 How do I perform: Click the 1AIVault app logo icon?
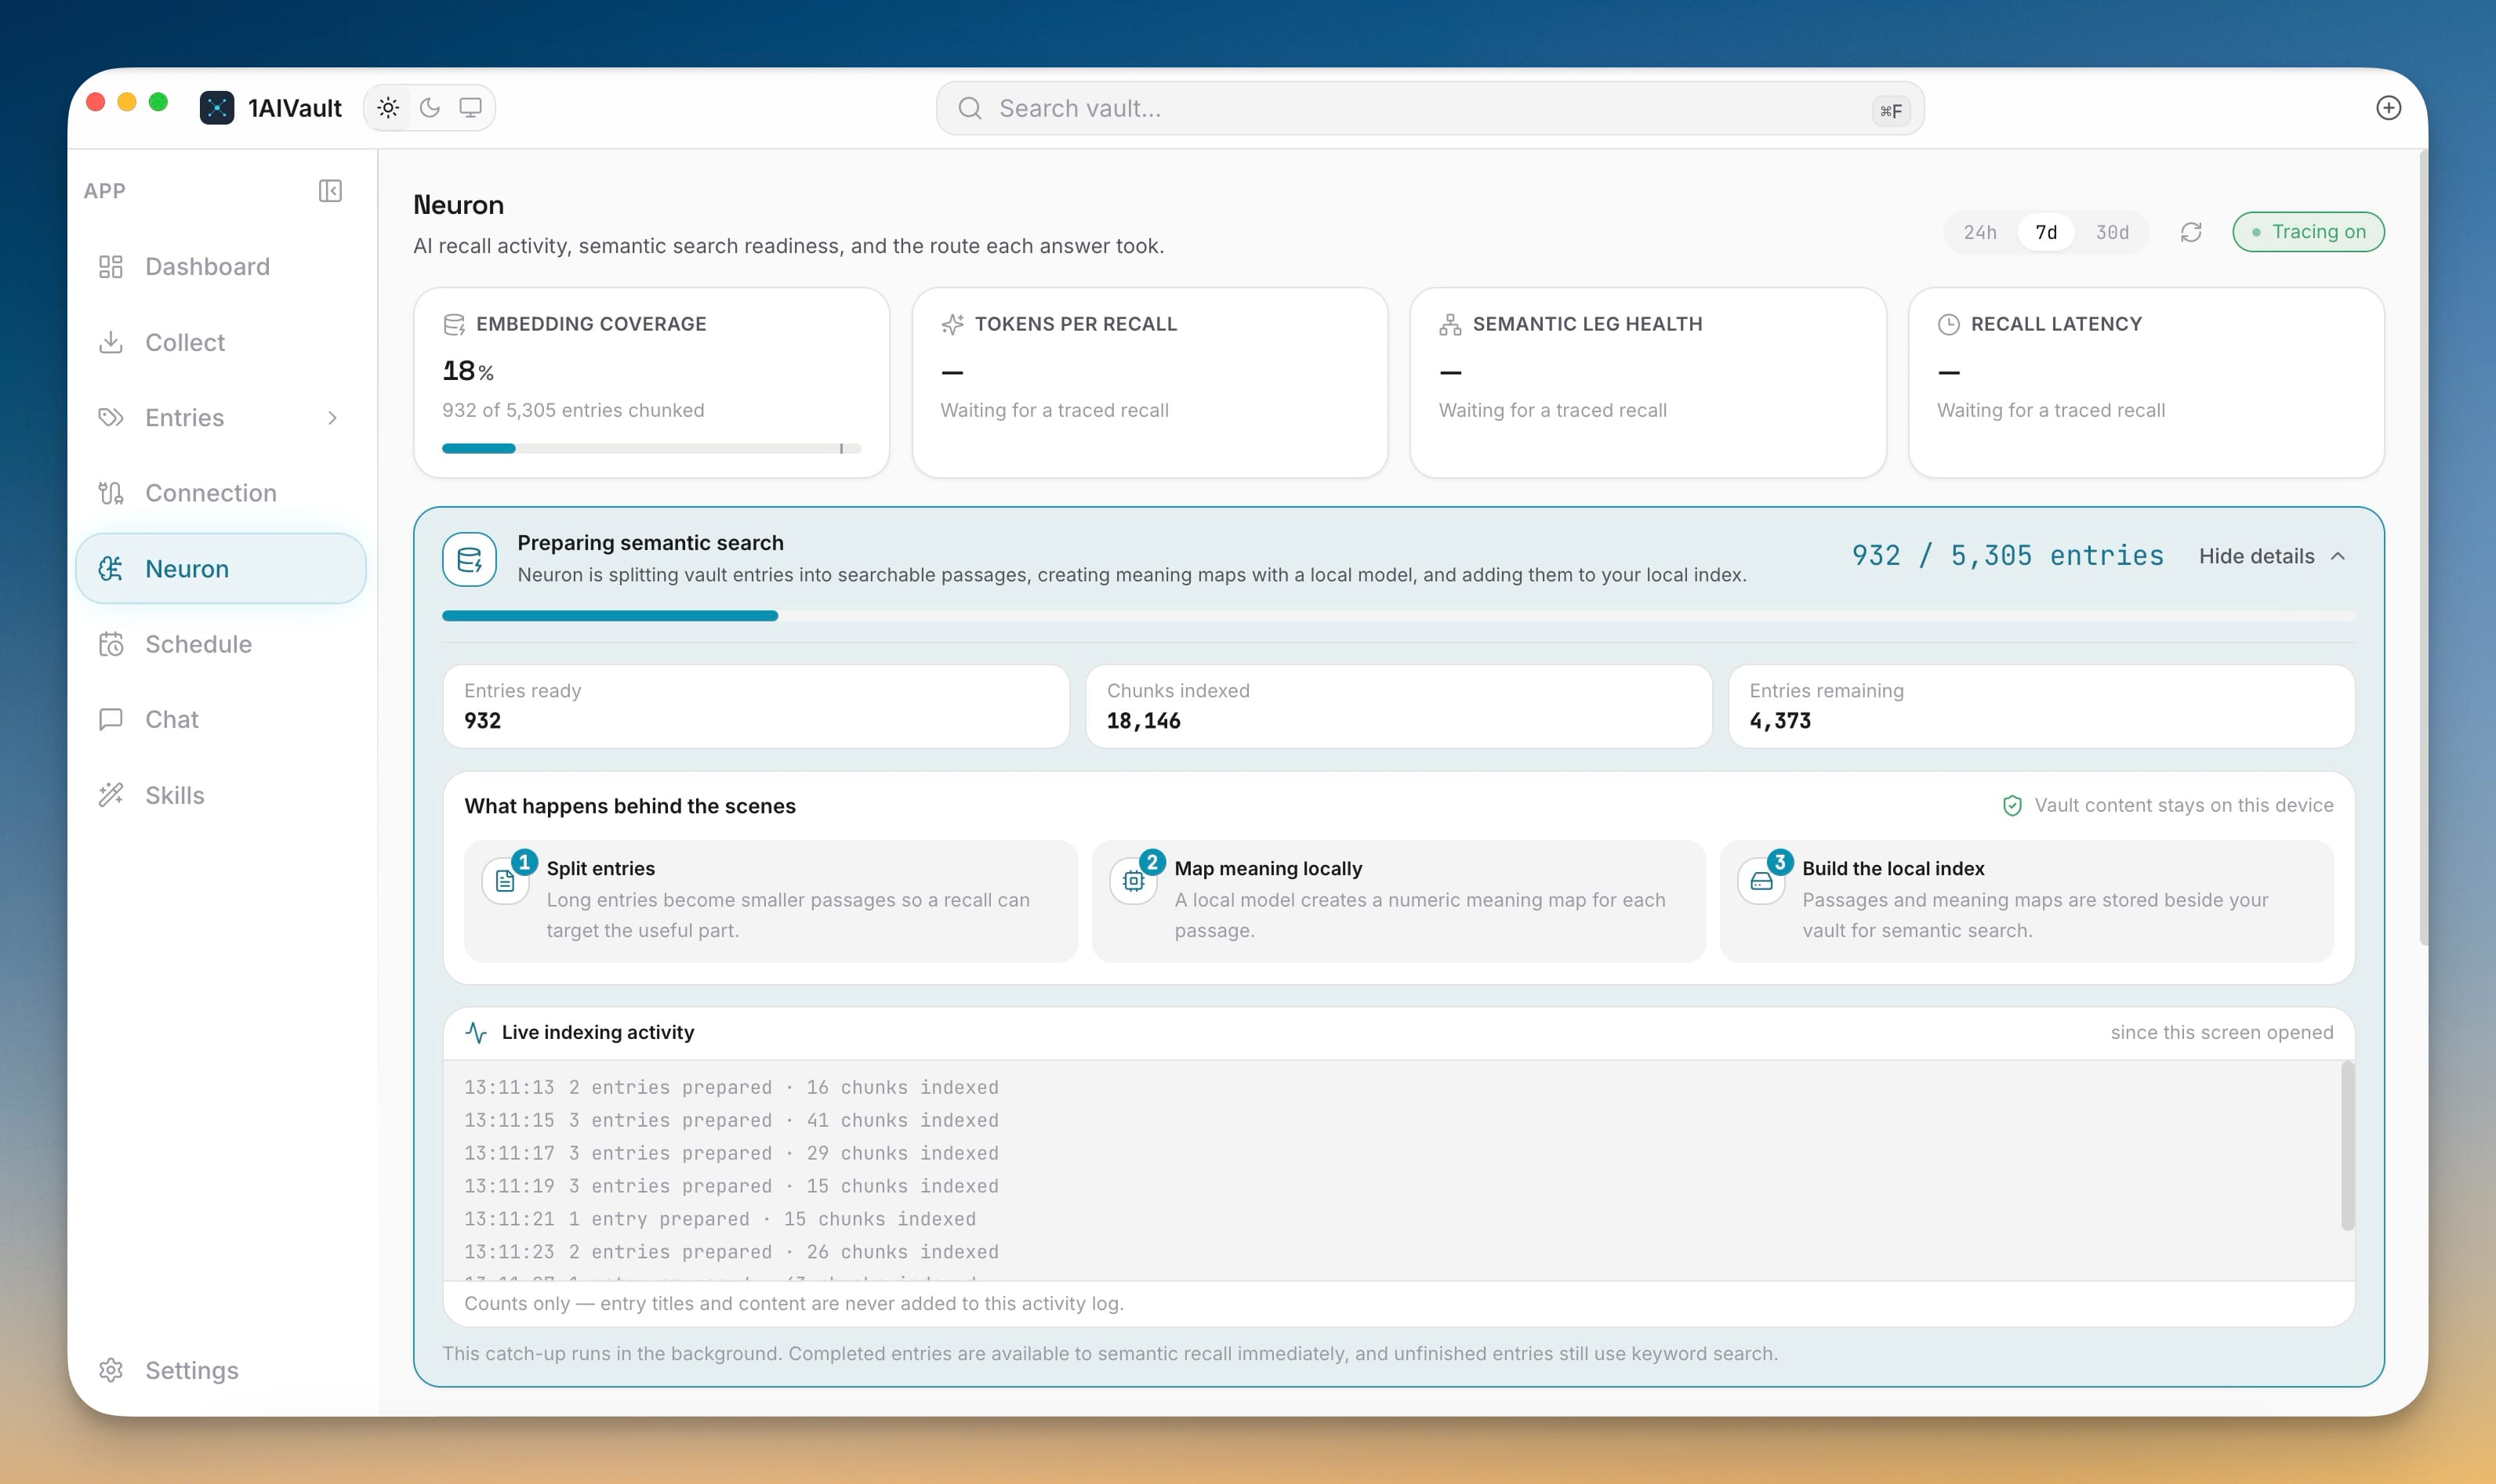pyautogui.click(x=216, y=108)
